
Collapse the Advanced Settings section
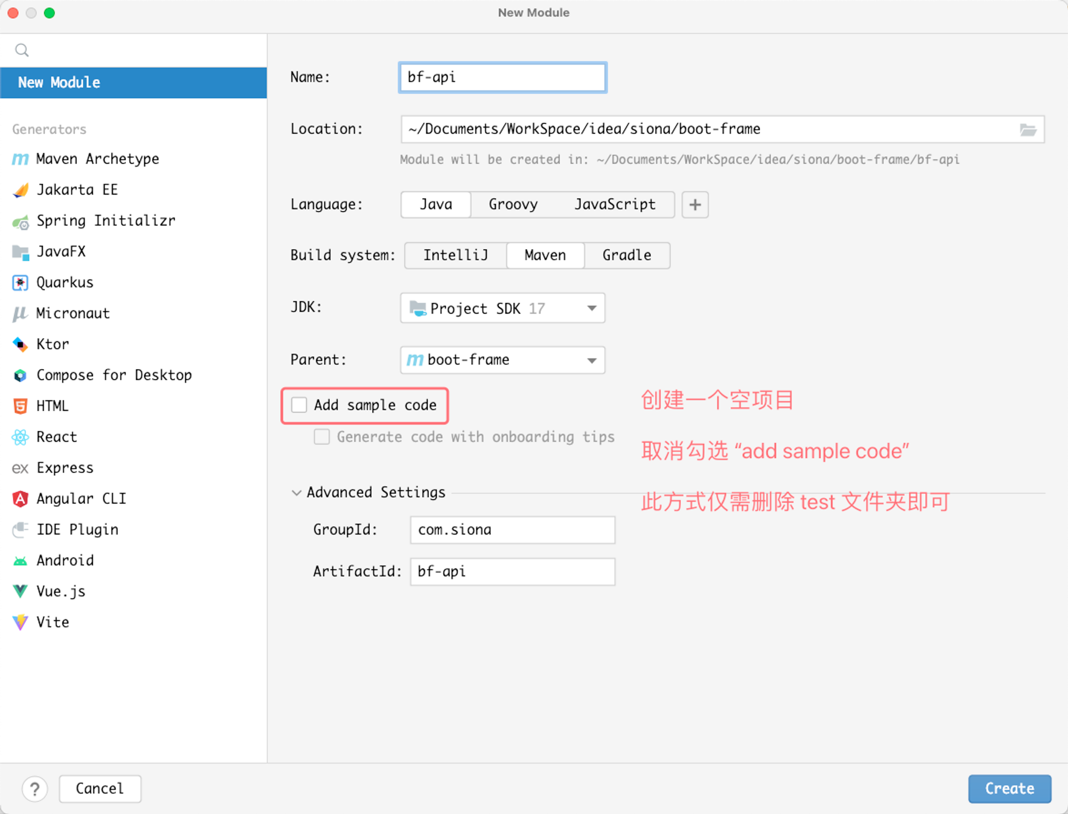296,493
